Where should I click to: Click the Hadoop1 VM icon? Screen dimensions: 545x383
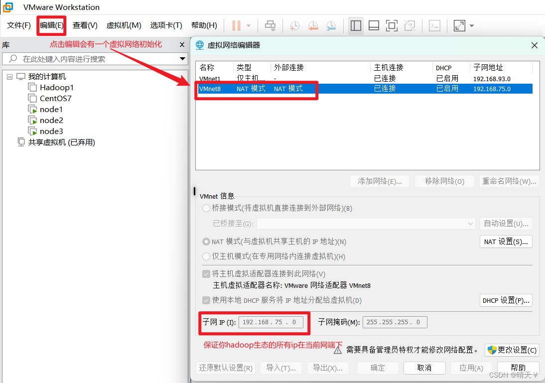click(x=32, y=88)
